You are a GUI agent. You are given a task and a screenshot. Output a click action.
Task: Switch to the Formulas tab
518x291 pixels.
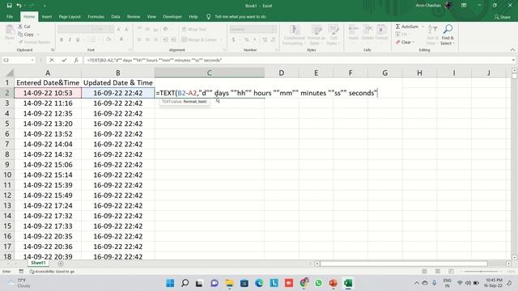point(96,16)
